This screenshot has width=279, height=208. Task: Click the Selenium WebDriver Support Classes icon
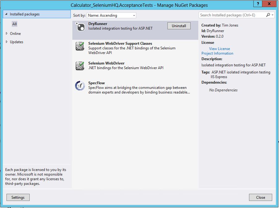pos(80,46)
